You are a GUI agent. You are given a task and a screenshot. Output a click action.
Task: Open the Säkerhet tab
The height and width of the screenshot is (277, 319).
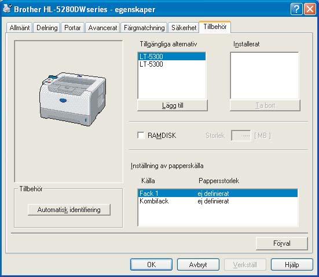pos(184,28)
